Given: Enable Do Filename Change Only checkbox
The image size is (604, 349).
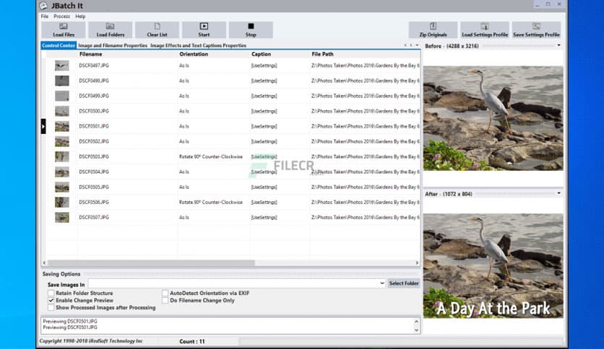Looking at the screenshot, I should pyautogui.click(x=165, y=300).
